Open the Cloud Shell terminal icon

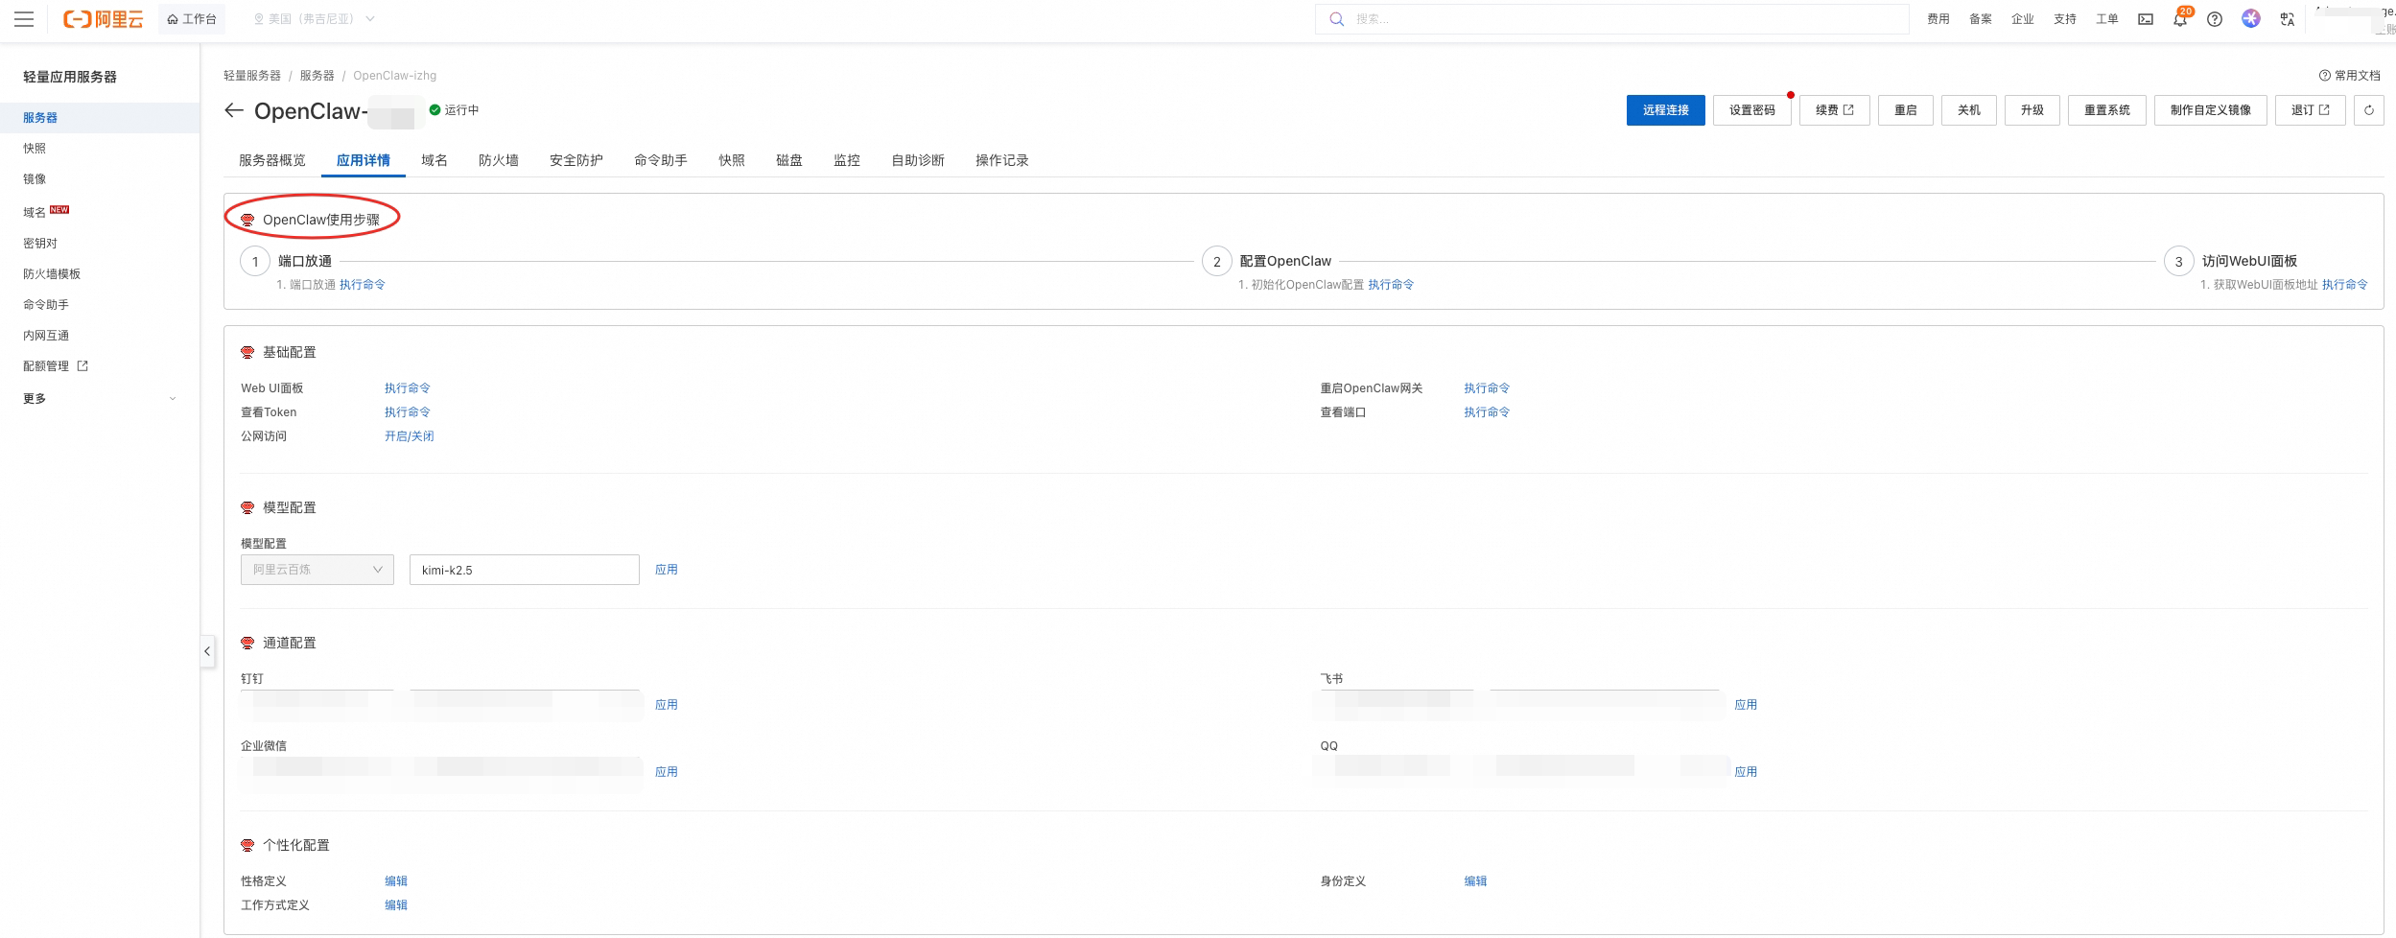coord(2145,19)
